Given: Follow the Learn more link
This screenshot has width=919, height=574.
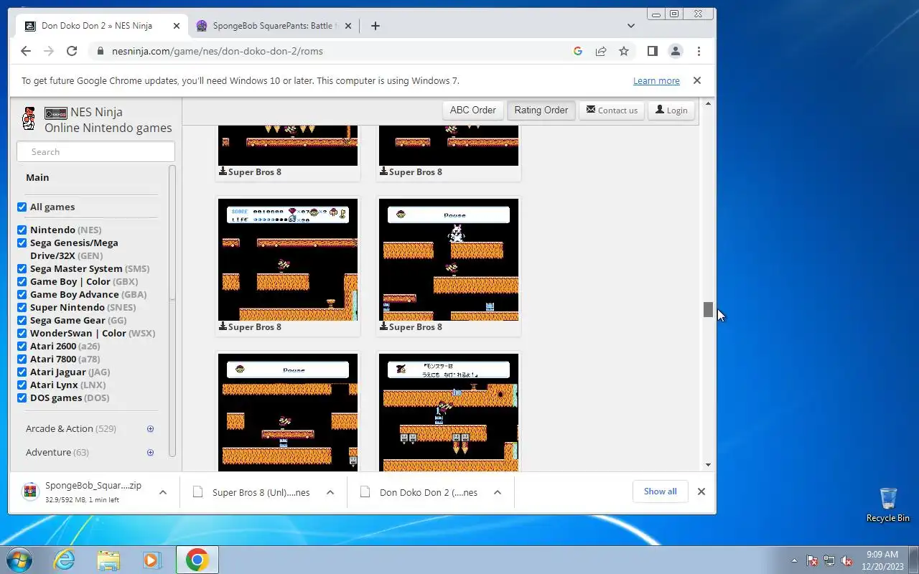Looking at the screenshot, I should click(x=656, y=81).
